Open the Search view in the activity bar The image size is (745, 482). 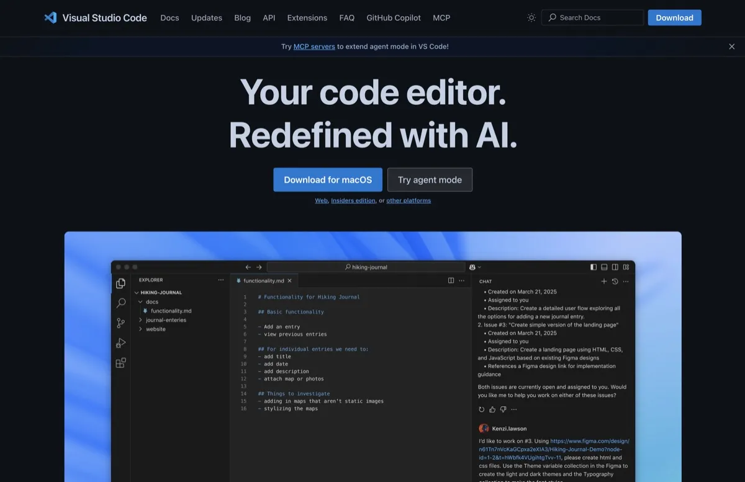point(120,303)
